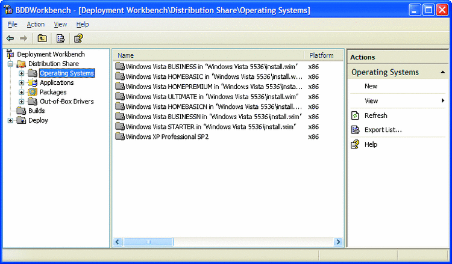Collapse the Distribution Share tree node

(x=10, y=64)
